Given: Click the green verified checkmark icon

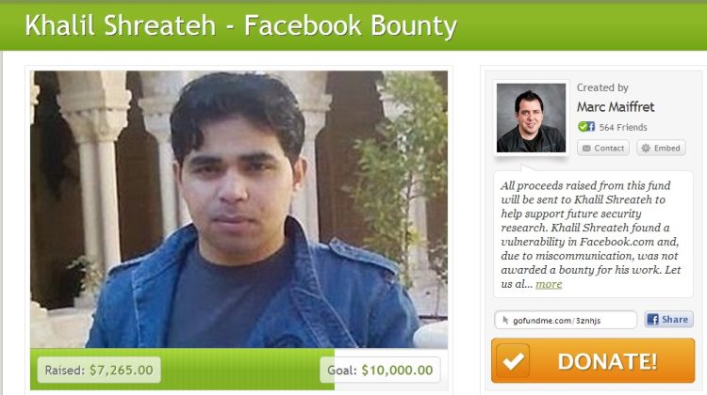Looking at the screenshot, I should click(583, 126).
